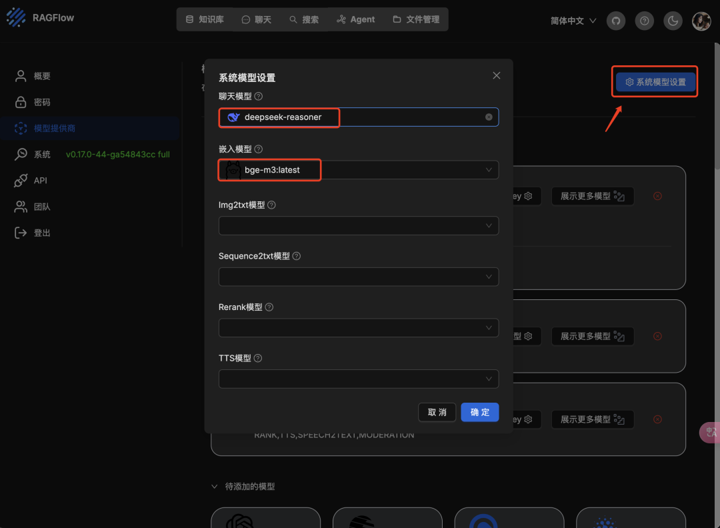Expand the bge-m3:latest embedding dropdown

[359, 170]
